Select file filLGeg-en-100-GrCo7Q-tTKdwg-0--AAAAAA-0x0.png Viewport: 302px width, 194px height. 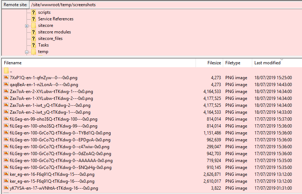(x=61, y=161)
